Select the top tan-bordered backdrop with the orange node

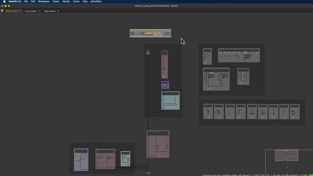(150, 33)
